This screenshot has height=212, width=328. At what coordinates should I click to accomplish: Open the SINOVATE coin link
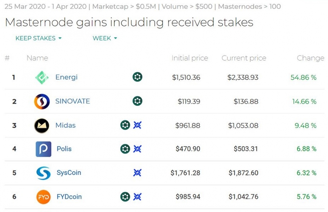coord(73,101)
